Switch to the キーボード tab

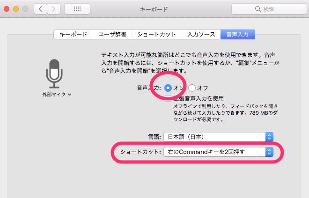(x=74, y=34)
